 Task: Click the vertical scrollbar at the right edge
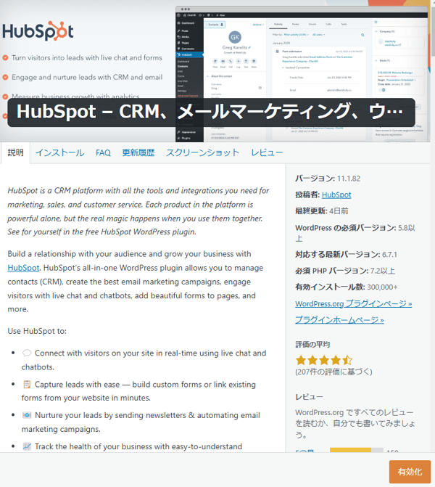433,31
